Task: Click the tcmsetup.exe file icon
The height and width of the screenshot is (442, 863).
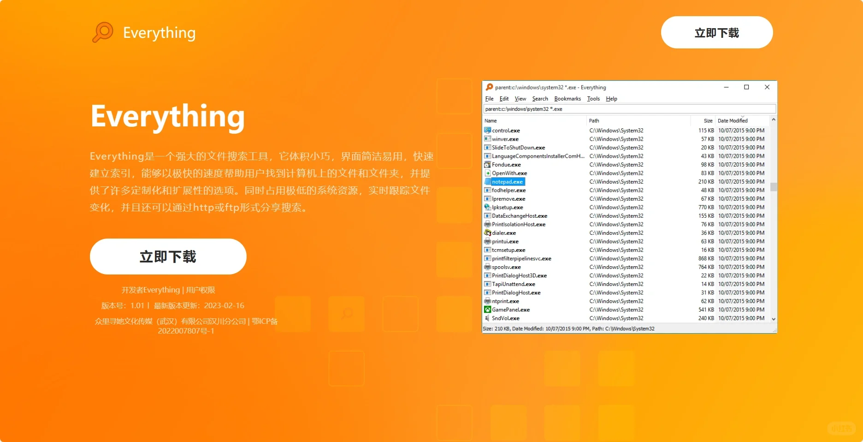Action: coord(487,250)
